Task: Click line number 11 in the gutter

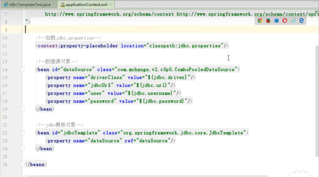Action: [x=5, y=46]
